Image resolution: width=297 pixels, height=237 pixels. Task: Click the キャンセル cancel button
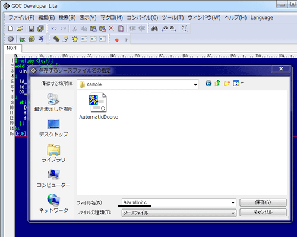[263, 212]
